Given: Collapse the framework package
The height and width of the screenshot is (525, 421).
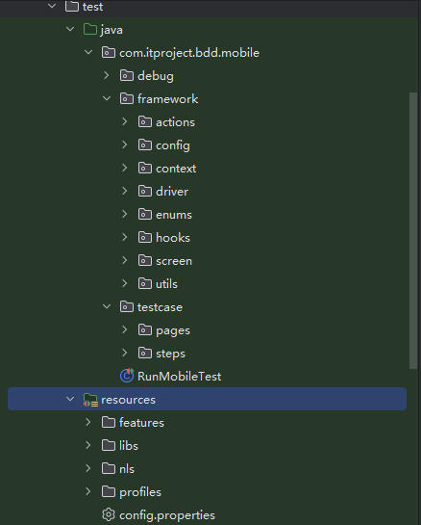Looking at the screenshot, I should (x=107, y=98).
